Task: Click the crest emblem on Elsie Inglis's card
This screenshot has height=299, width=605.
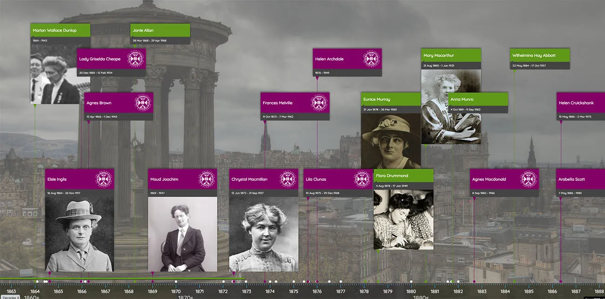Action: (x=104, y=179)
